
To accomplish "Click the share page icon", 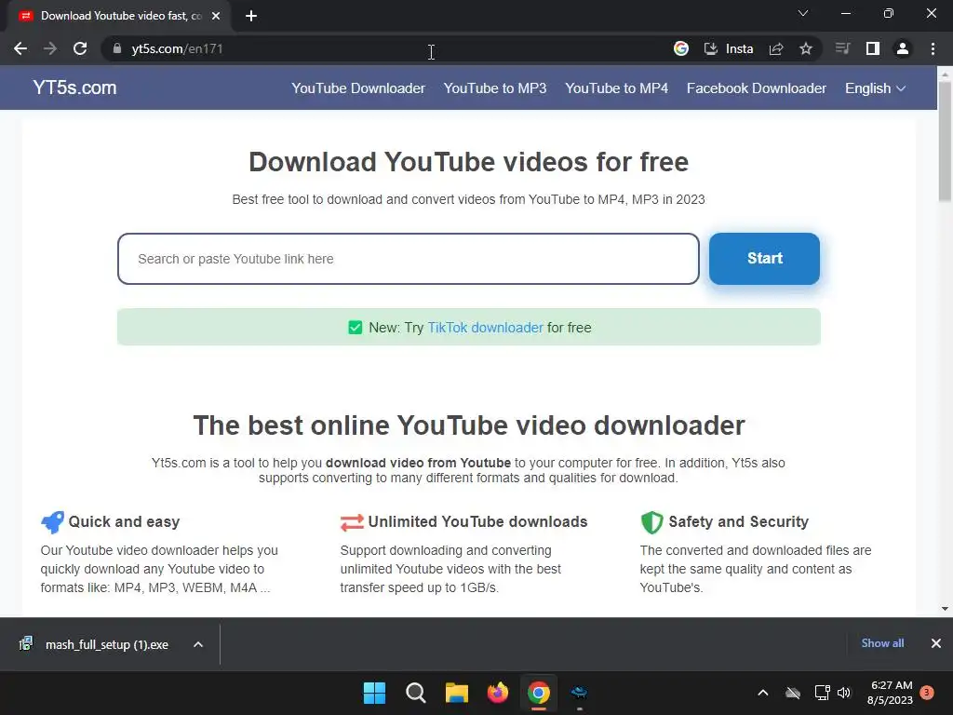I will pyautogui.click(x=776, y=48).
